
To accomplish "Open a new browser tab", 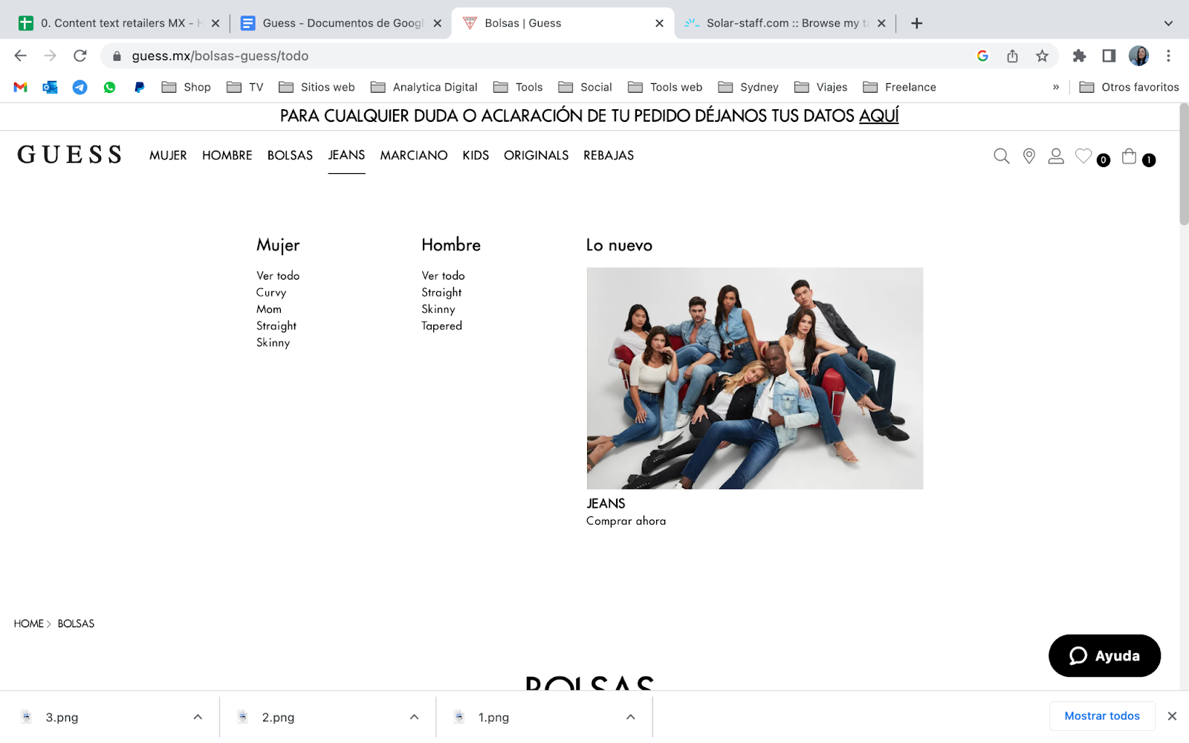I will coord(917,23).
